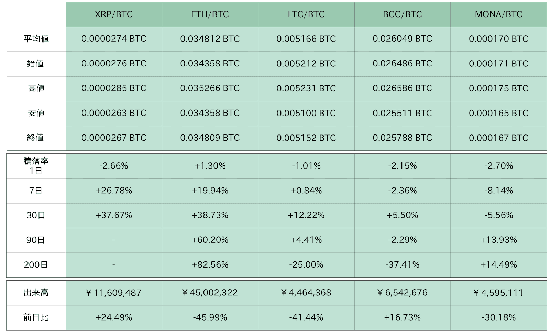Viewport: 550px width, 335px height.
Task: Click the BCC/BTC column header
Action: pyautogui.click(x=403, y=14)
